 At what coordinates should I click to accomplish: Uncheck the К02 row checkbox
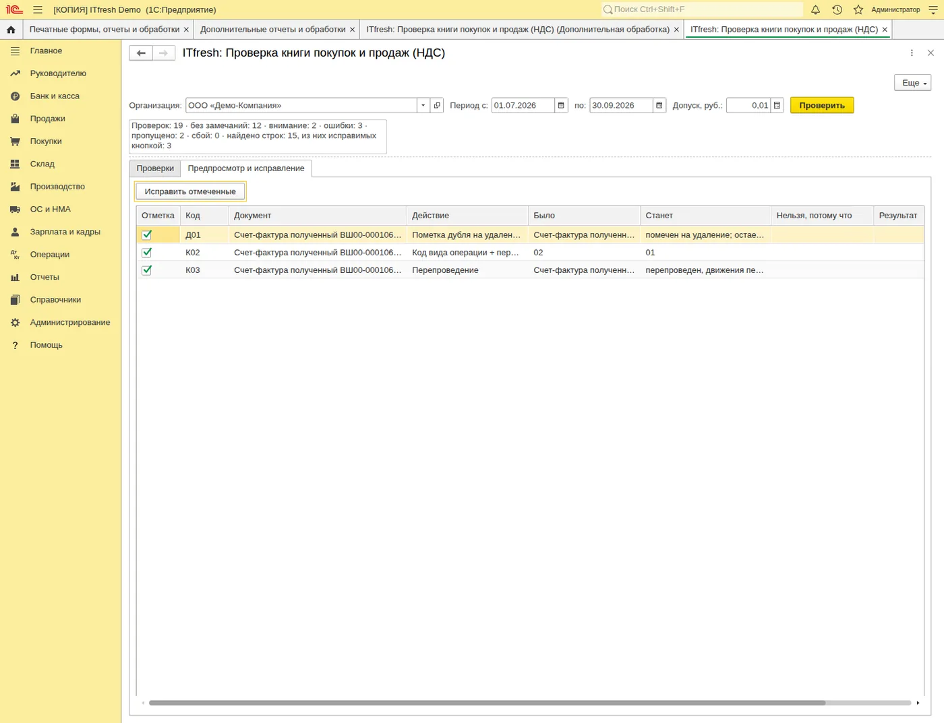click(x=147, y=253)
